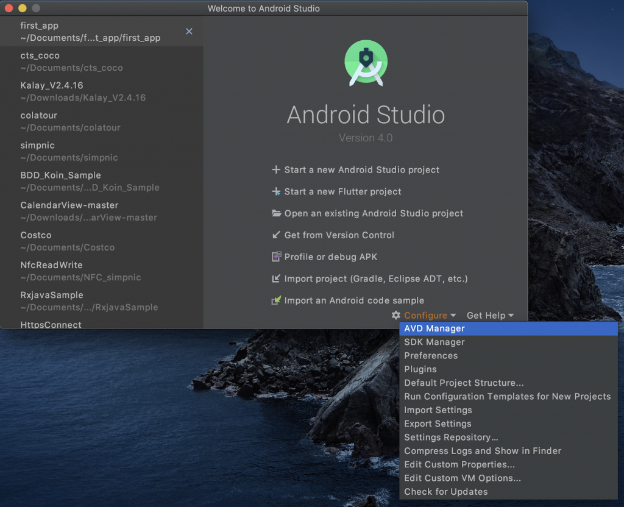Open recent project Costco
This screenshot has height=507, width=624.
click(102, 241)
